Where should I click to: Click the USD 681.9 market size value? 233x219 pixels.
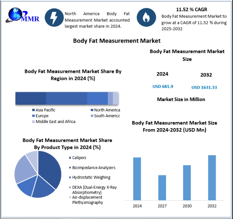(x=163, y=87)
